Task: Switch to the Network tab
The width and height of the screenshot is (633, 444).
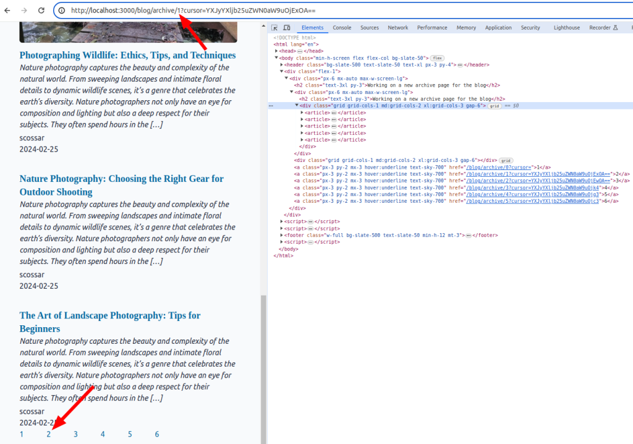Action: tap(397, 27)
